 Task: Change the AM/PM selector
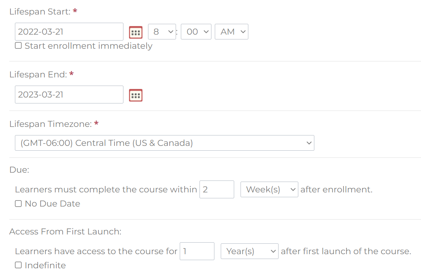coord(232,32)
